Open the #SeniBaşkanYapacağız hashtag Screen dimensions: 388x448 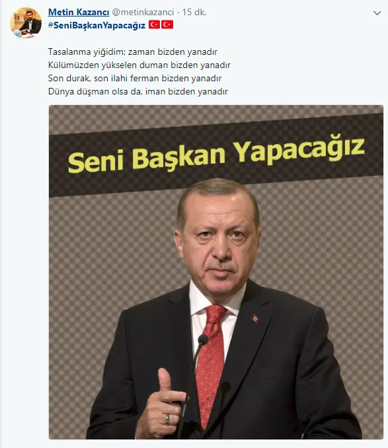pyautogui.click(x=97, y=25)
